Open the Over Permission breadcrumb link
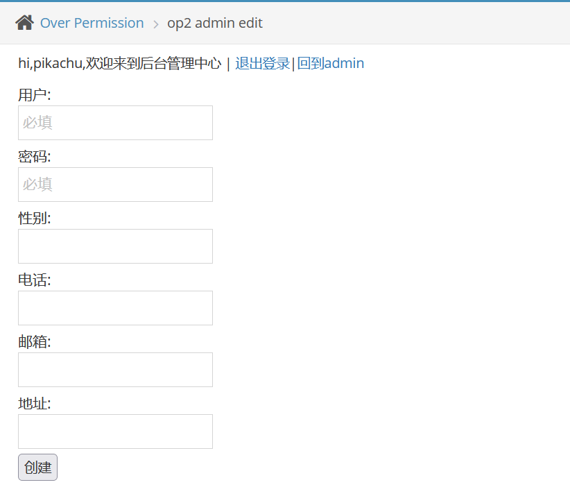Viewport: 570px width, 487px height. [92, 23]
